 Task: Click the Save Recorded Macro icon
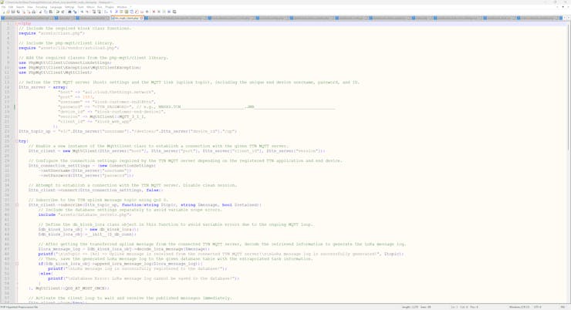[x=174, y=12]
